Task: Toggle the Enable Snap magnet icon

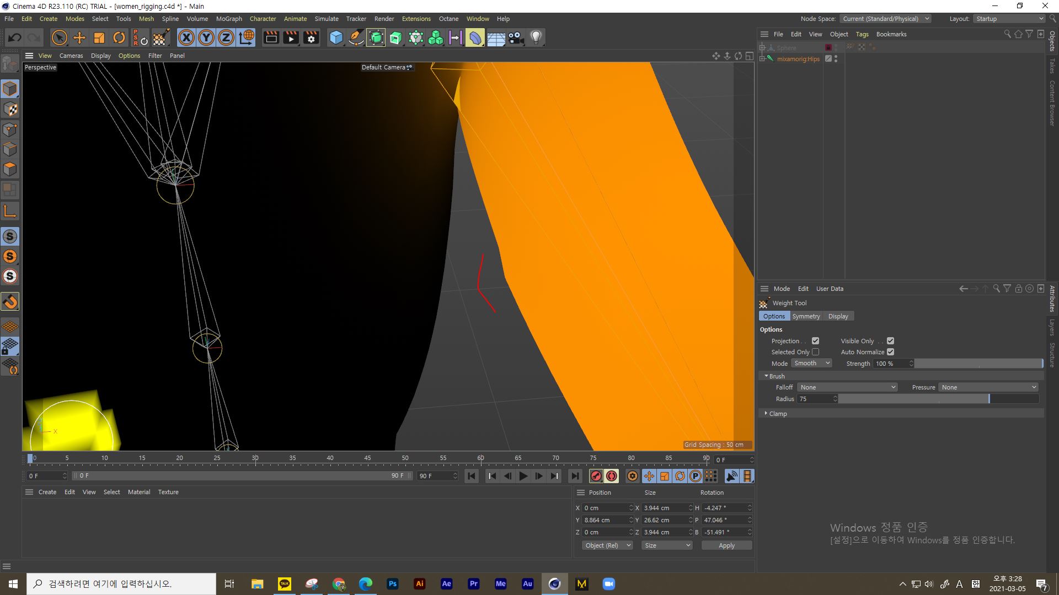Action: pos(10,301)
